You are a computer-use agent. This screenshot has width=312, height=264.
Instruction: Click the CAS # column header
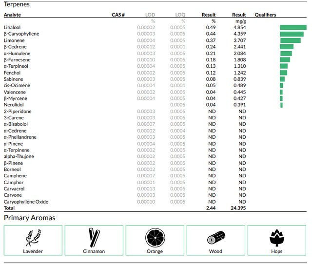(x=118, y=15)
